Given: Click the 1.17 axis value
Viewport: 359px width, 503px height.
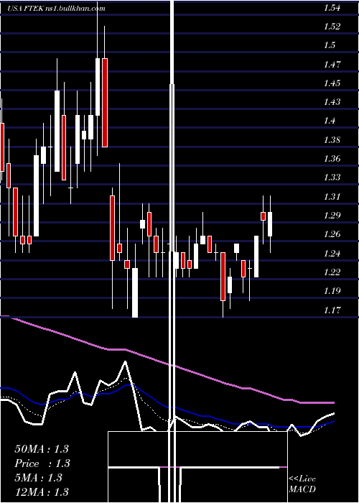Looking at the screenshot, I should 332,310.
